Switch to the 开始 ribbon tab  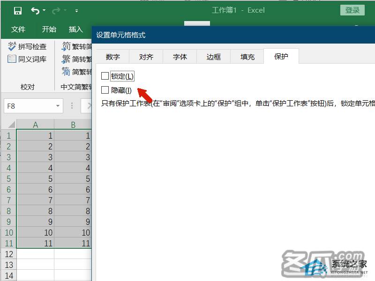(x=49, y=30)
